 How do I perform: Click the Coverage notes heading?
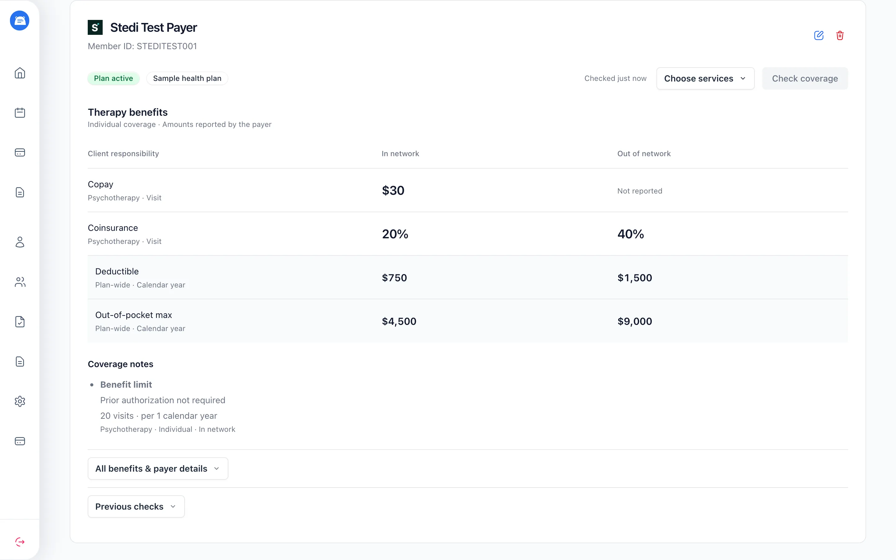point(120,364)
